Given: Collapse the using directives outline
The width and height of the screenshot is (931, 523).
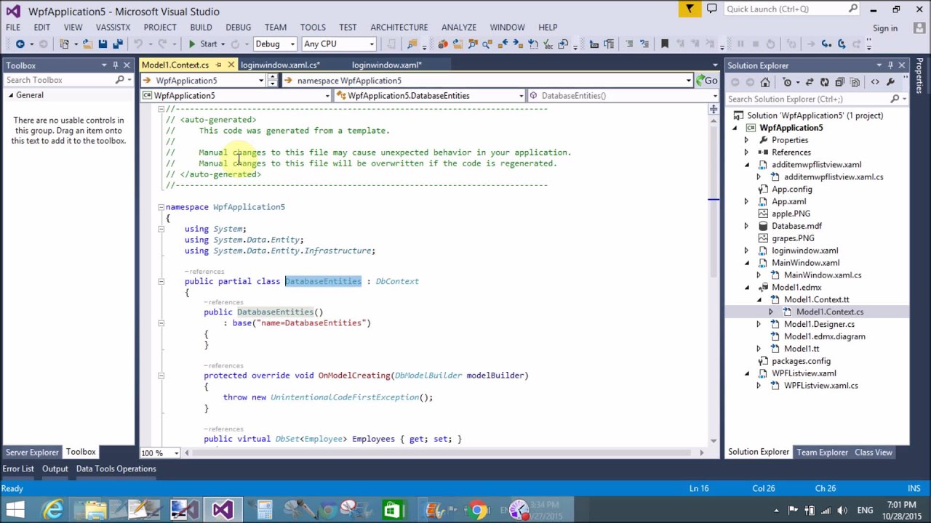Looking at the screenshot, I should point(161,229).
